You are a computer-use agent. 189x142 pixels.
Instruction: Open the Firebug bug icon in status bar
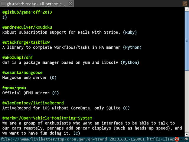point(186,139)
